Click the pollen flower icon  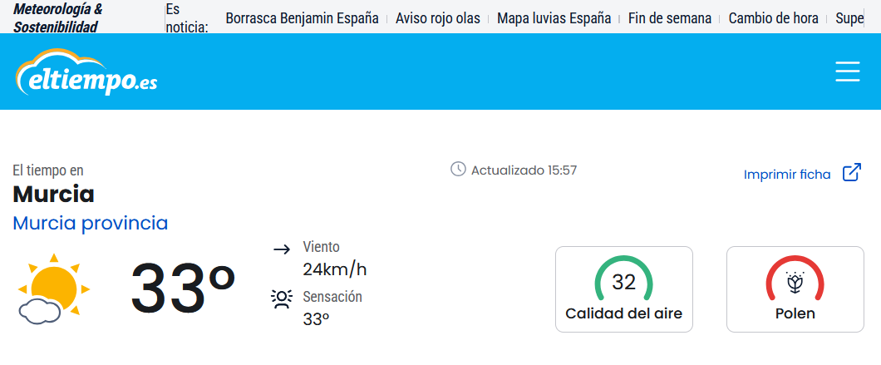click(x=795, y=283)
